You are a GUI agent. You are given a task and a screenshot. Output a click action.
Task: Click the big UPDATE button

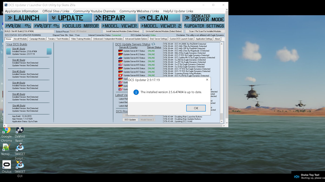point(70,18)
